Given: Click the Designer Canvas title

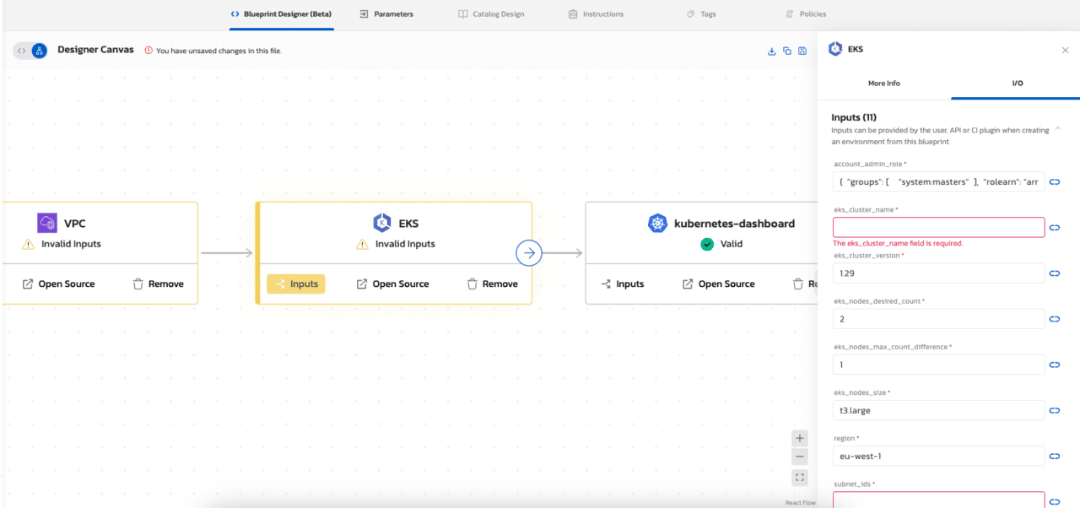Looking at the screenshot, I should (95, 50).
